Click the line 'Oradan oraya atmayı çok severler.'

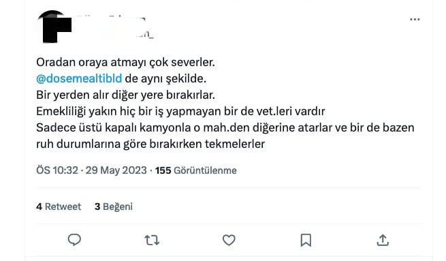coord(125,62)
